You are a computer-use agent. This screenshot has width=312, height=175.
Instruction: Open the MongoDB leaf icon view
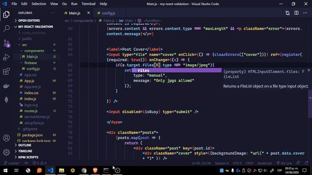tap(6, 100)
